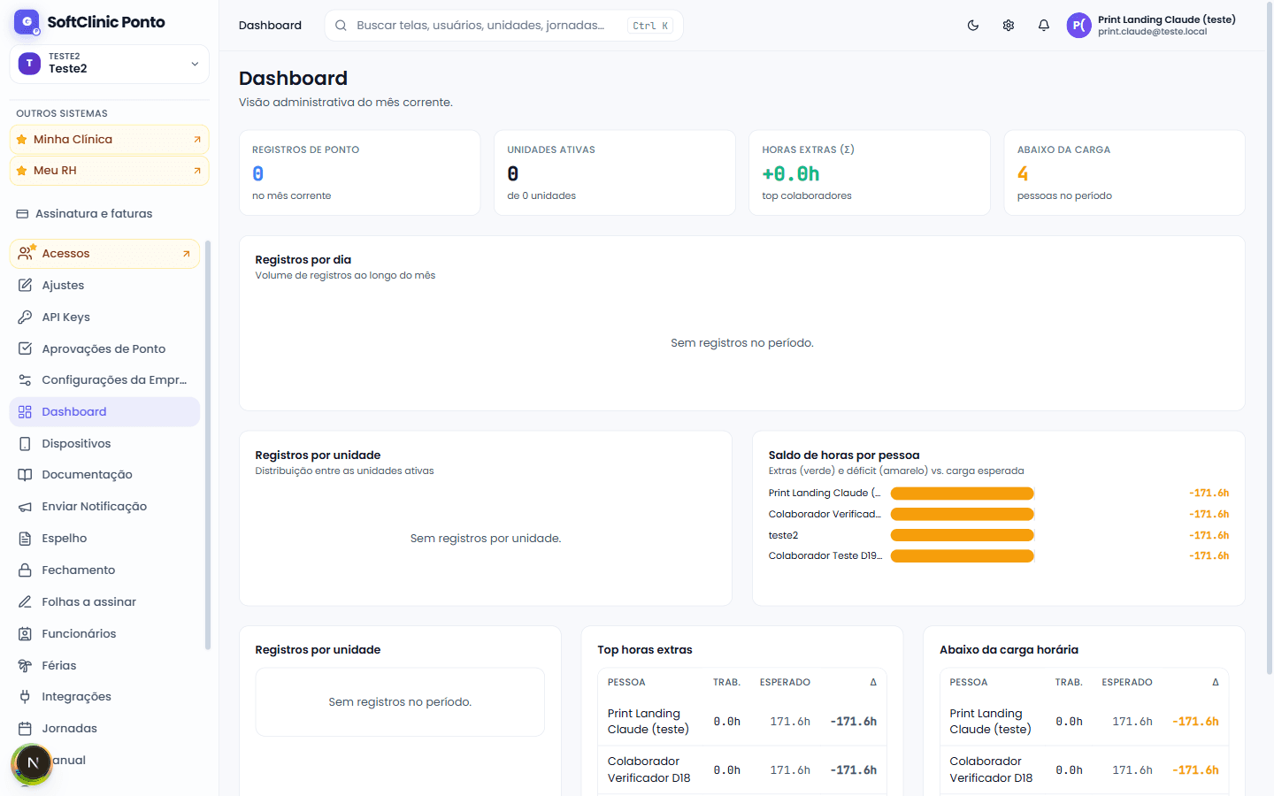Viewport: 1274px width, 796px height.
Task: Click the Registros de Ponto summary card
Action: coord(360,172)
